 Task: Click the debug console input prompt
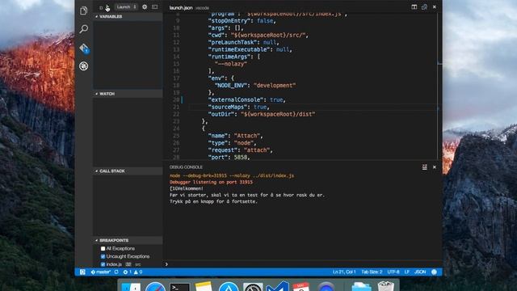(303, 264)
